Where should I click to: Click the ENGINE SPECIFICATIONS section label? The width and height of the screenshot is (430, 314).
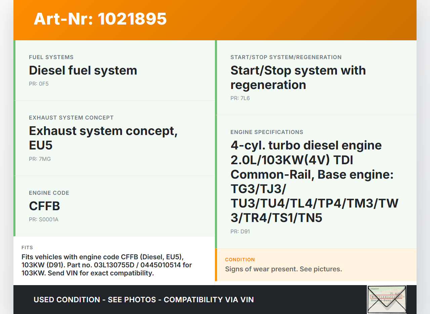[267, 132]
